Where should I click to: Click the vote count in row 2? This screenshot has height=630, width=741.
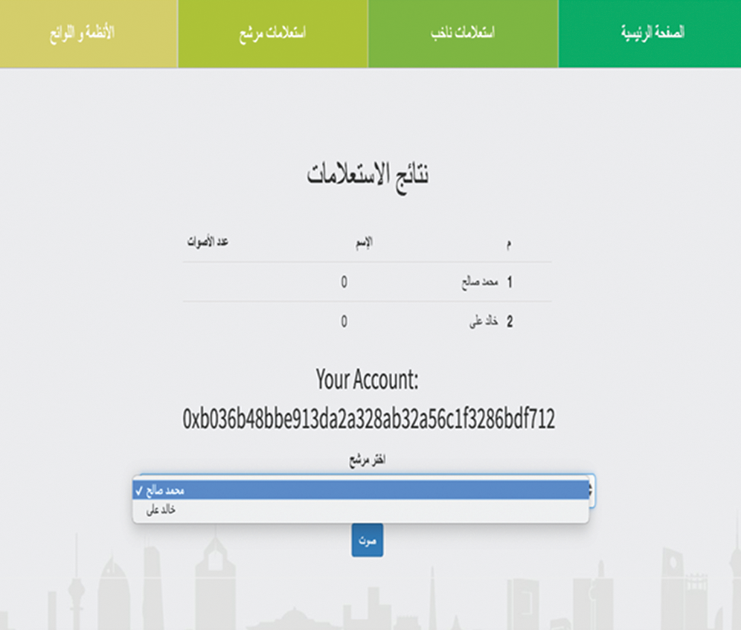click(344, 322)
